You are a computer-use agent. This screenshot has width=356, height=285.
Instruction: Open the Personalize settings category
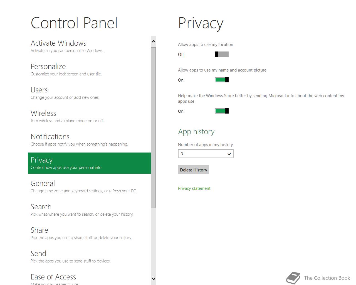(89, 70)
